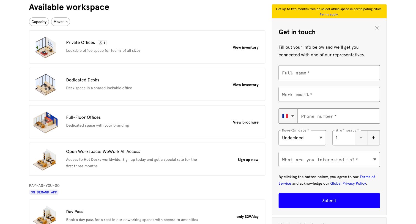Click Sign up now for All Access
This screenshot has height=224, width=416.
point(248,160)
